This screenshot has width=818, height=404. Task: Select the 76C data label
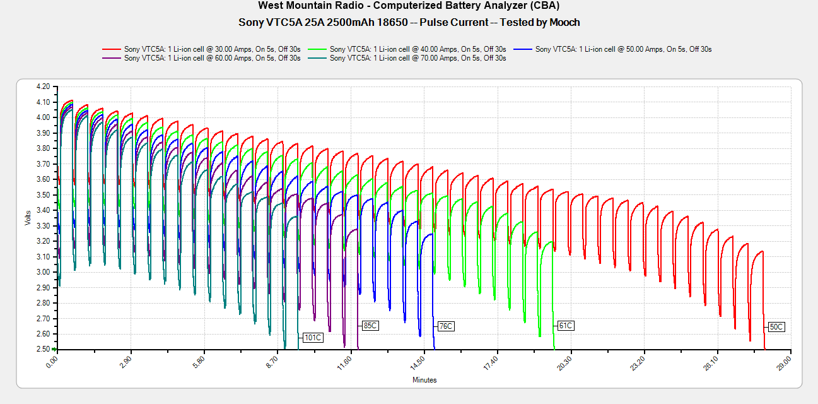(445, 326)
